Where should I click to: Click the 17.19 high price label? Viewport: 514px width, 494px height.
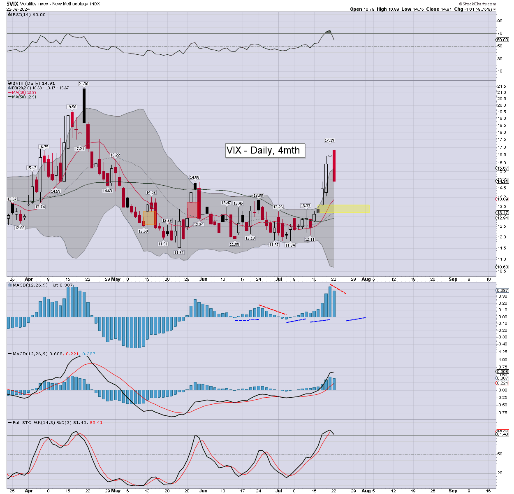(x=329, y=140)
